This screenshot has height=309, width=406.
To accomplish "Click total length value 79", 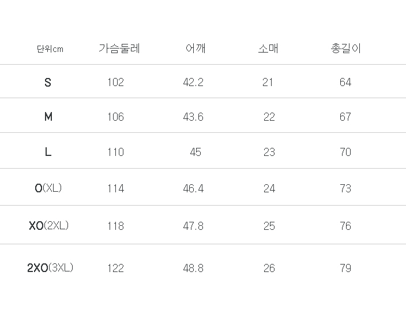I will tap(345, 268).
